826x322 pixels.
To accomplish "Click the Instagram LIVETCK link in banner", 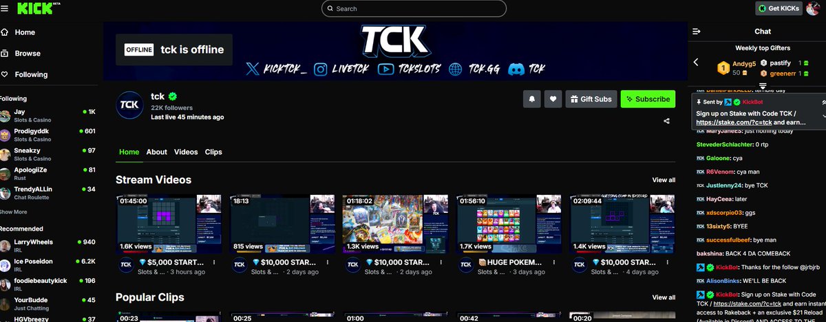I will [342, 69].
